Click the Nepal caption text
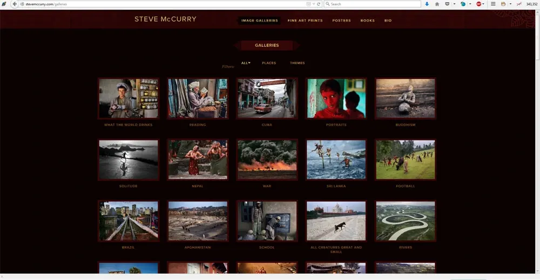This screenshot has height=280, width=540. click(198, 186)
